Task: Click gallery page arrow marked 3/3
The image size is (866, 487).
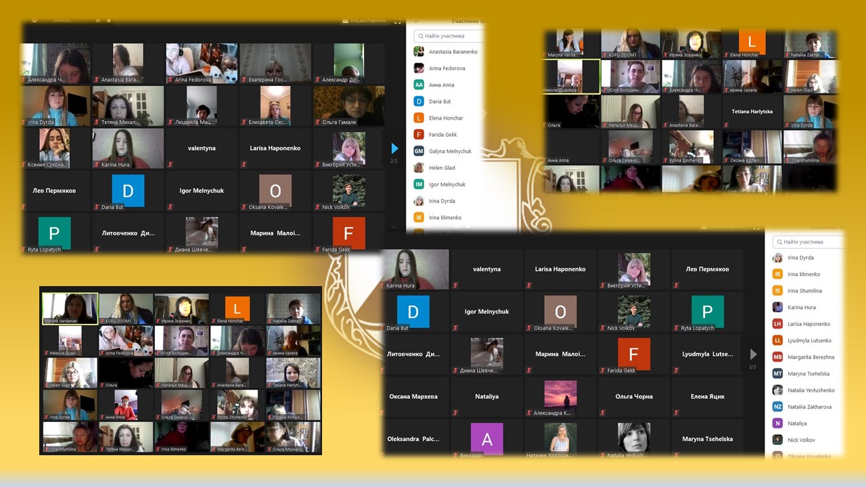Action: [x=753, y=354]
